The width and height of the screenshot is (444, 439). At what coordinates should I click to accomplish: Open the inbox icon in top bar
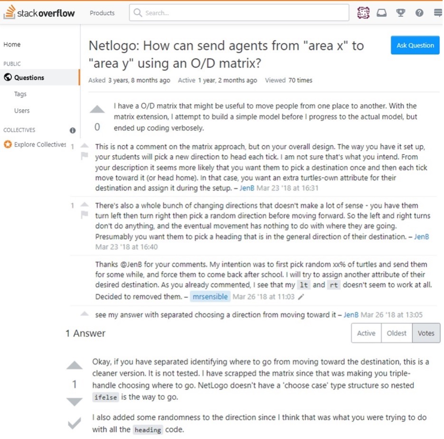[x=381, y=13]
